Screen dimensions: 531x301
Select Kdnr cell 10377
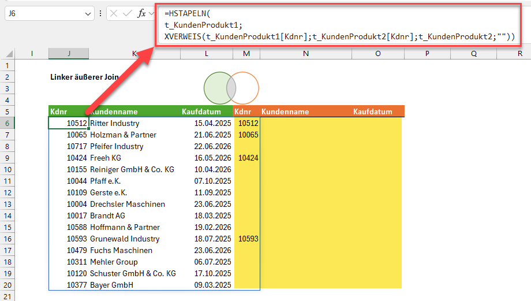pos(69,285)
